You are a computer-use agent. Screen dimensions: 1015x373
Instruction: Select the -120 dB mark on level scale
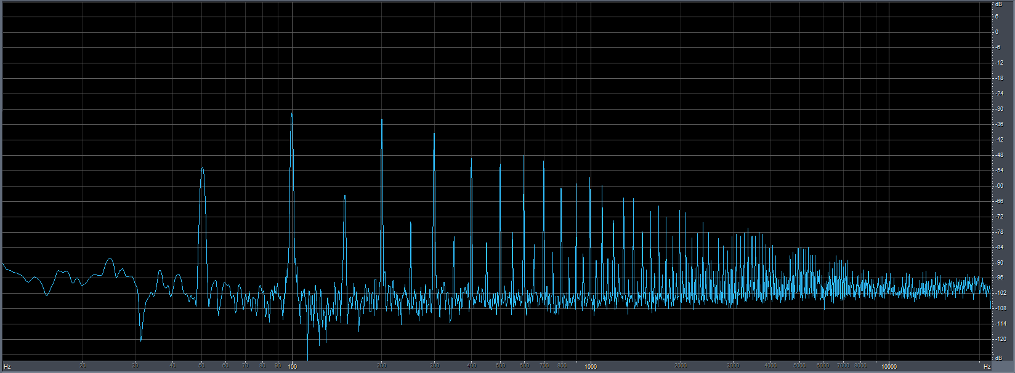pos(999,339)
